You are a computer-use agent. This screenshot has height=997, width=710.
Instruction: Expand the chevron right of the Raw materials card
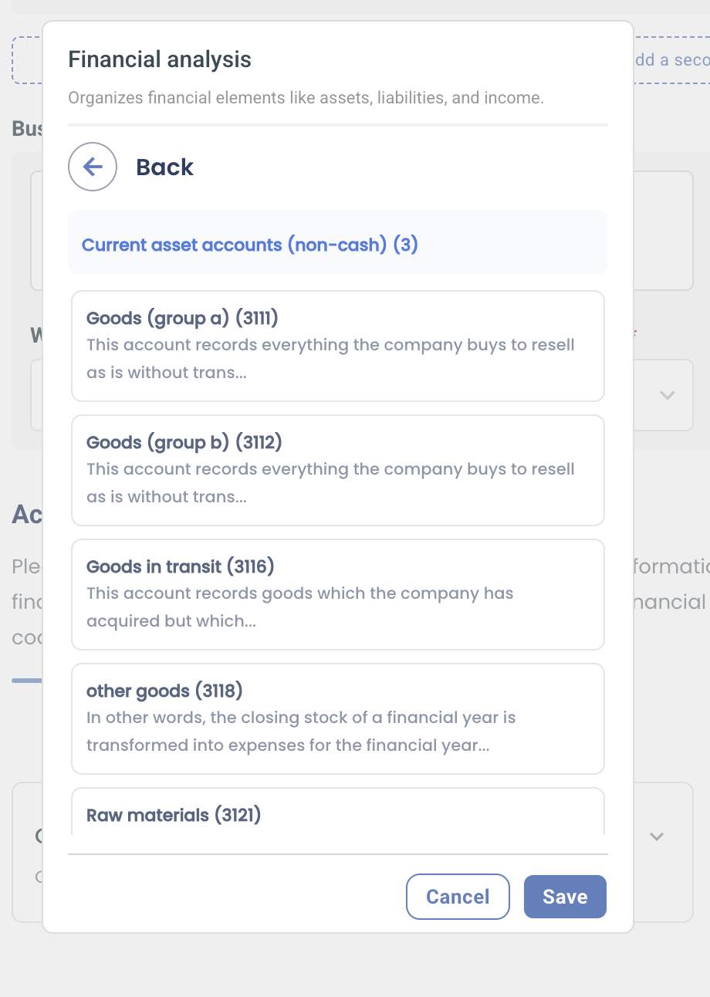point(657,836)
